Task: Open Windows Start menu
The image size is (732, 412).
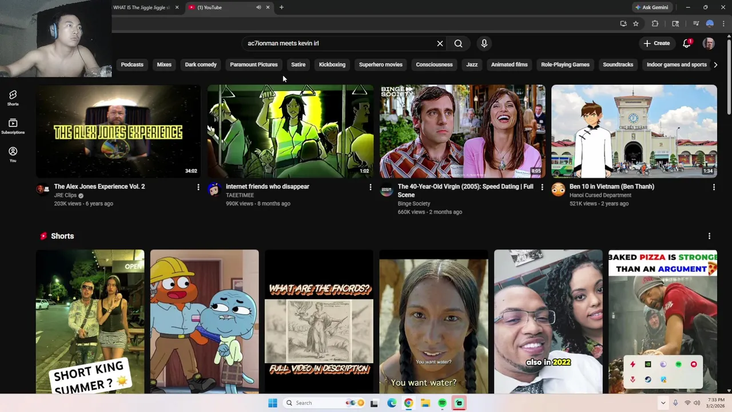Action: pyautogui.click(x=273, y=403)
